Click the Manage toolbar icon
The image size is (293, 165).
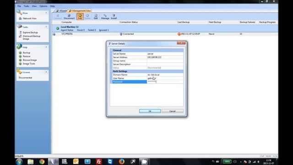[x=105, y=16]
